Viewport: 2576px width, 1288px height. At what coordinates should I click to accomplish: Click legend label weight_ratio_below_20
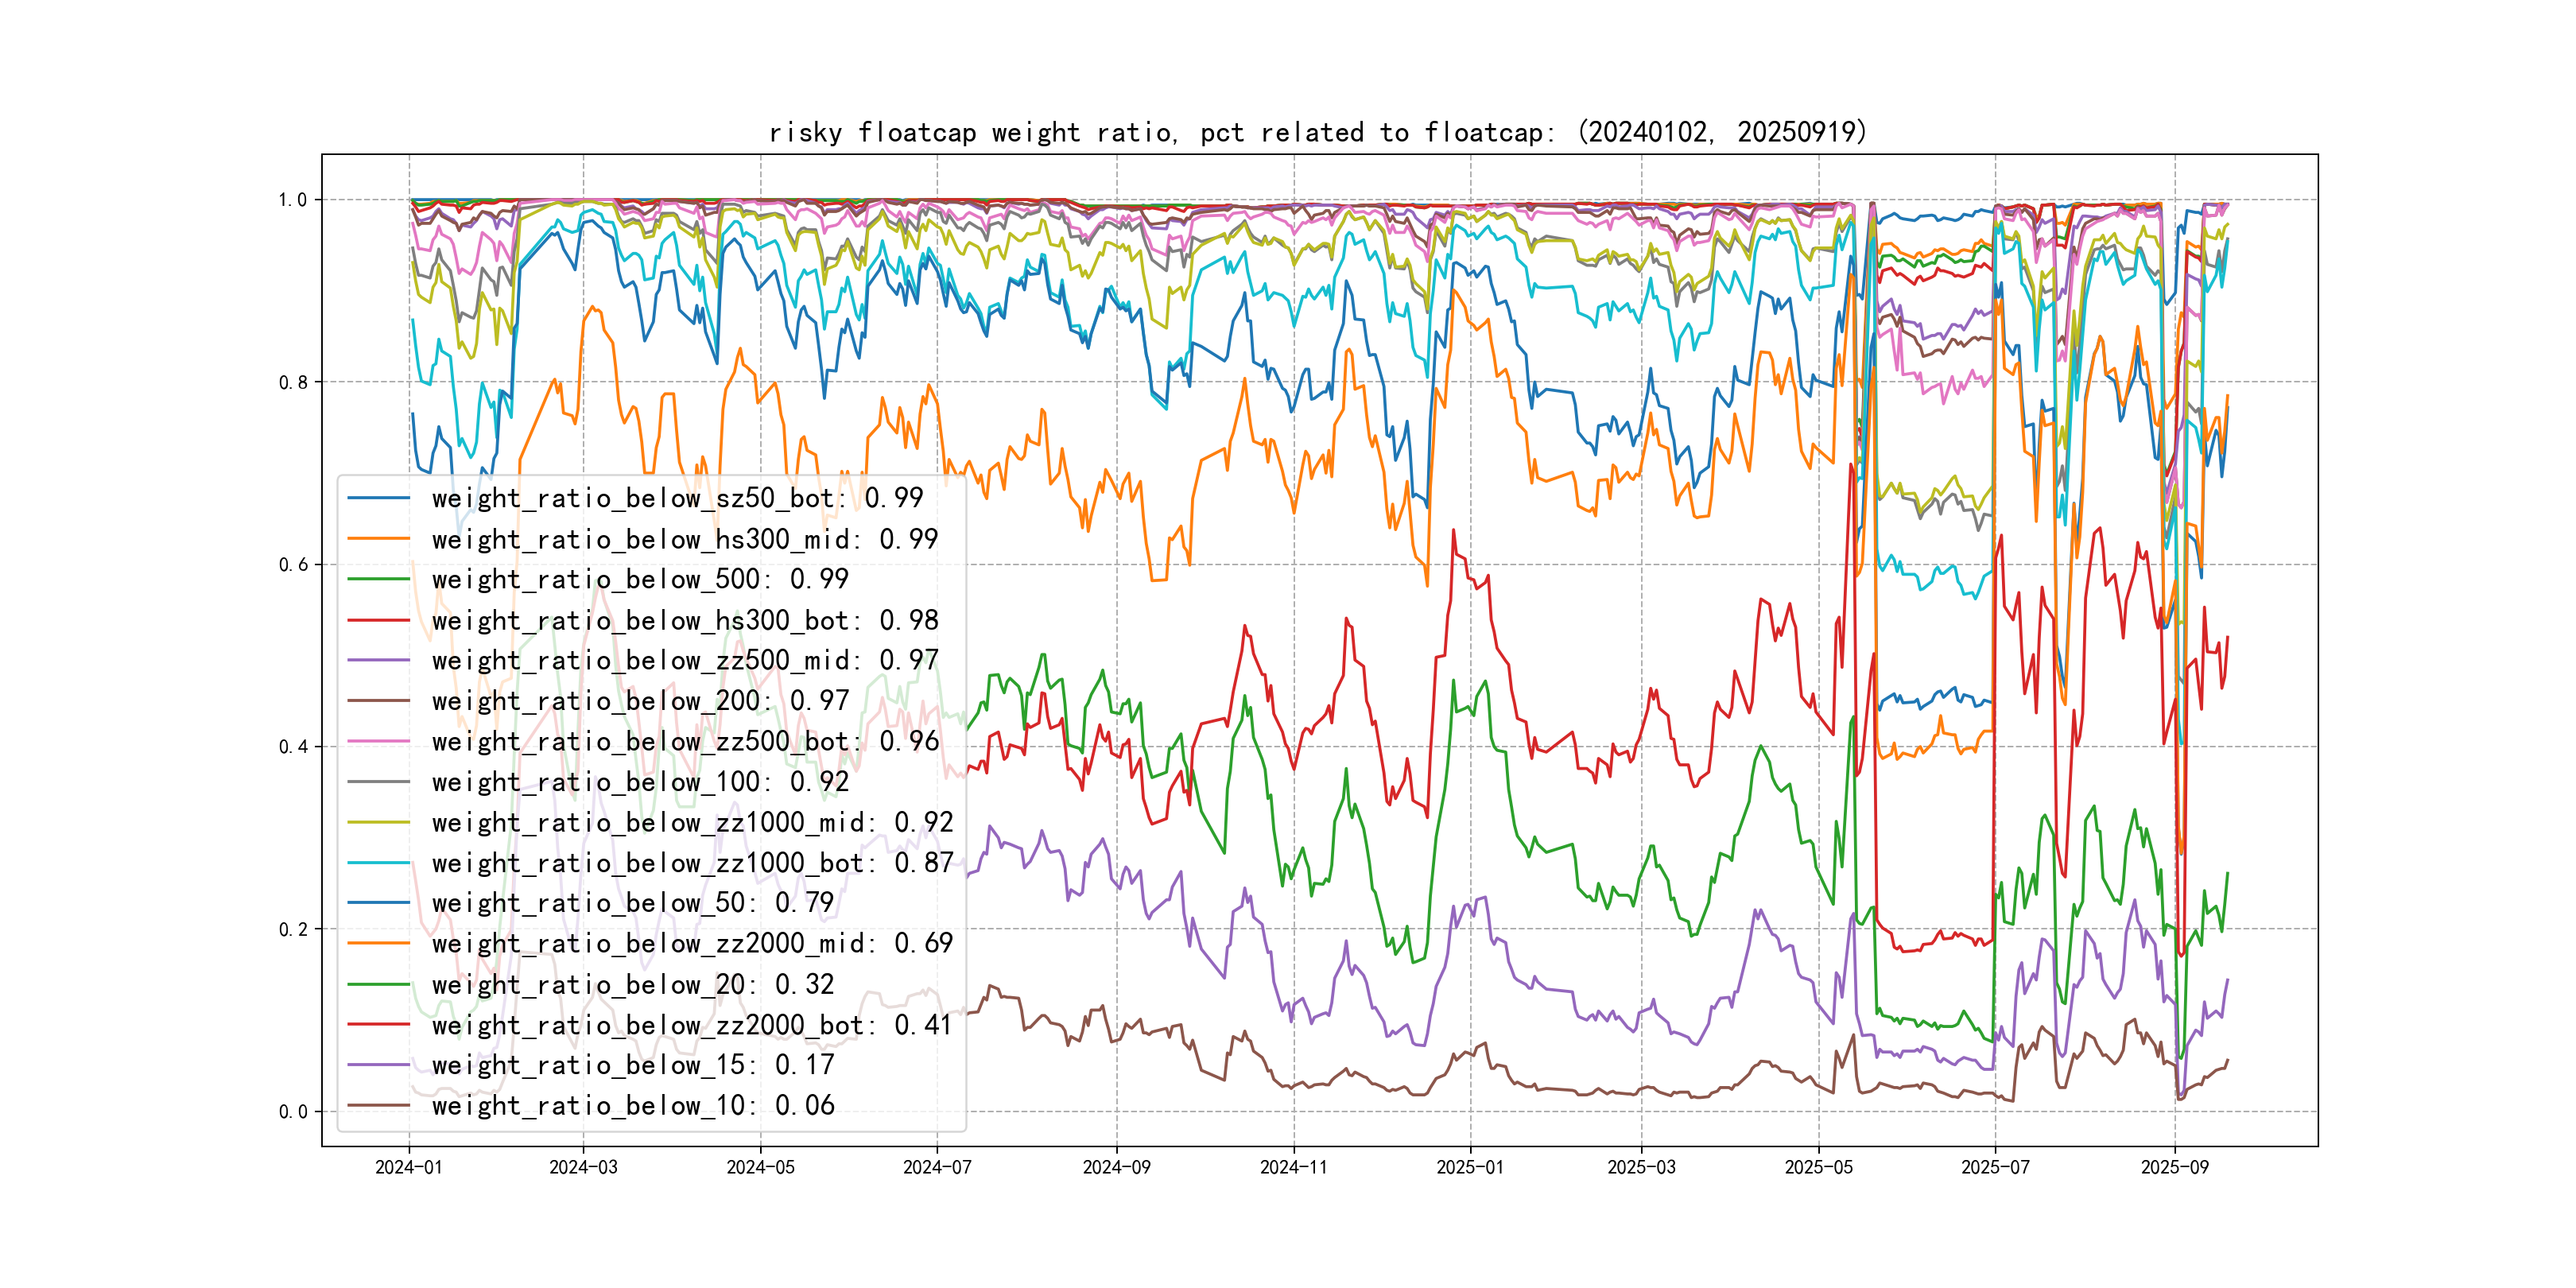pyautogui.click(x=632, y=984)
